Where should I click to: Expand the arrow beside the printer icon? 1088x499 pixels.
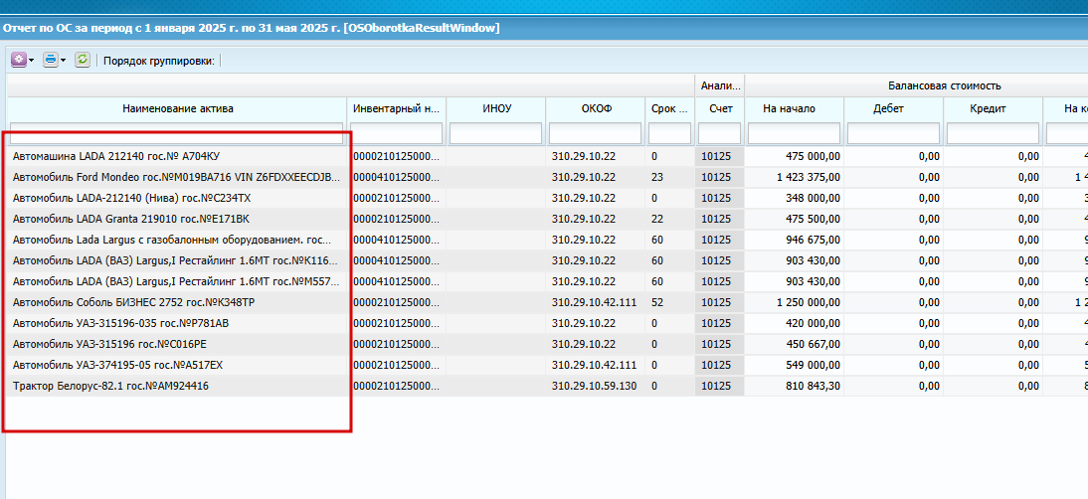click(63, 61)
